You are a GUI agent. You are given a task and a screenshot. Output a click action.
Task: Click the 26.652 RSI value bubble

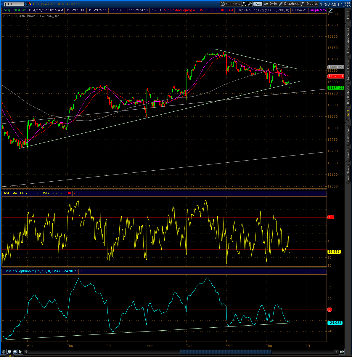coord(334,252)
